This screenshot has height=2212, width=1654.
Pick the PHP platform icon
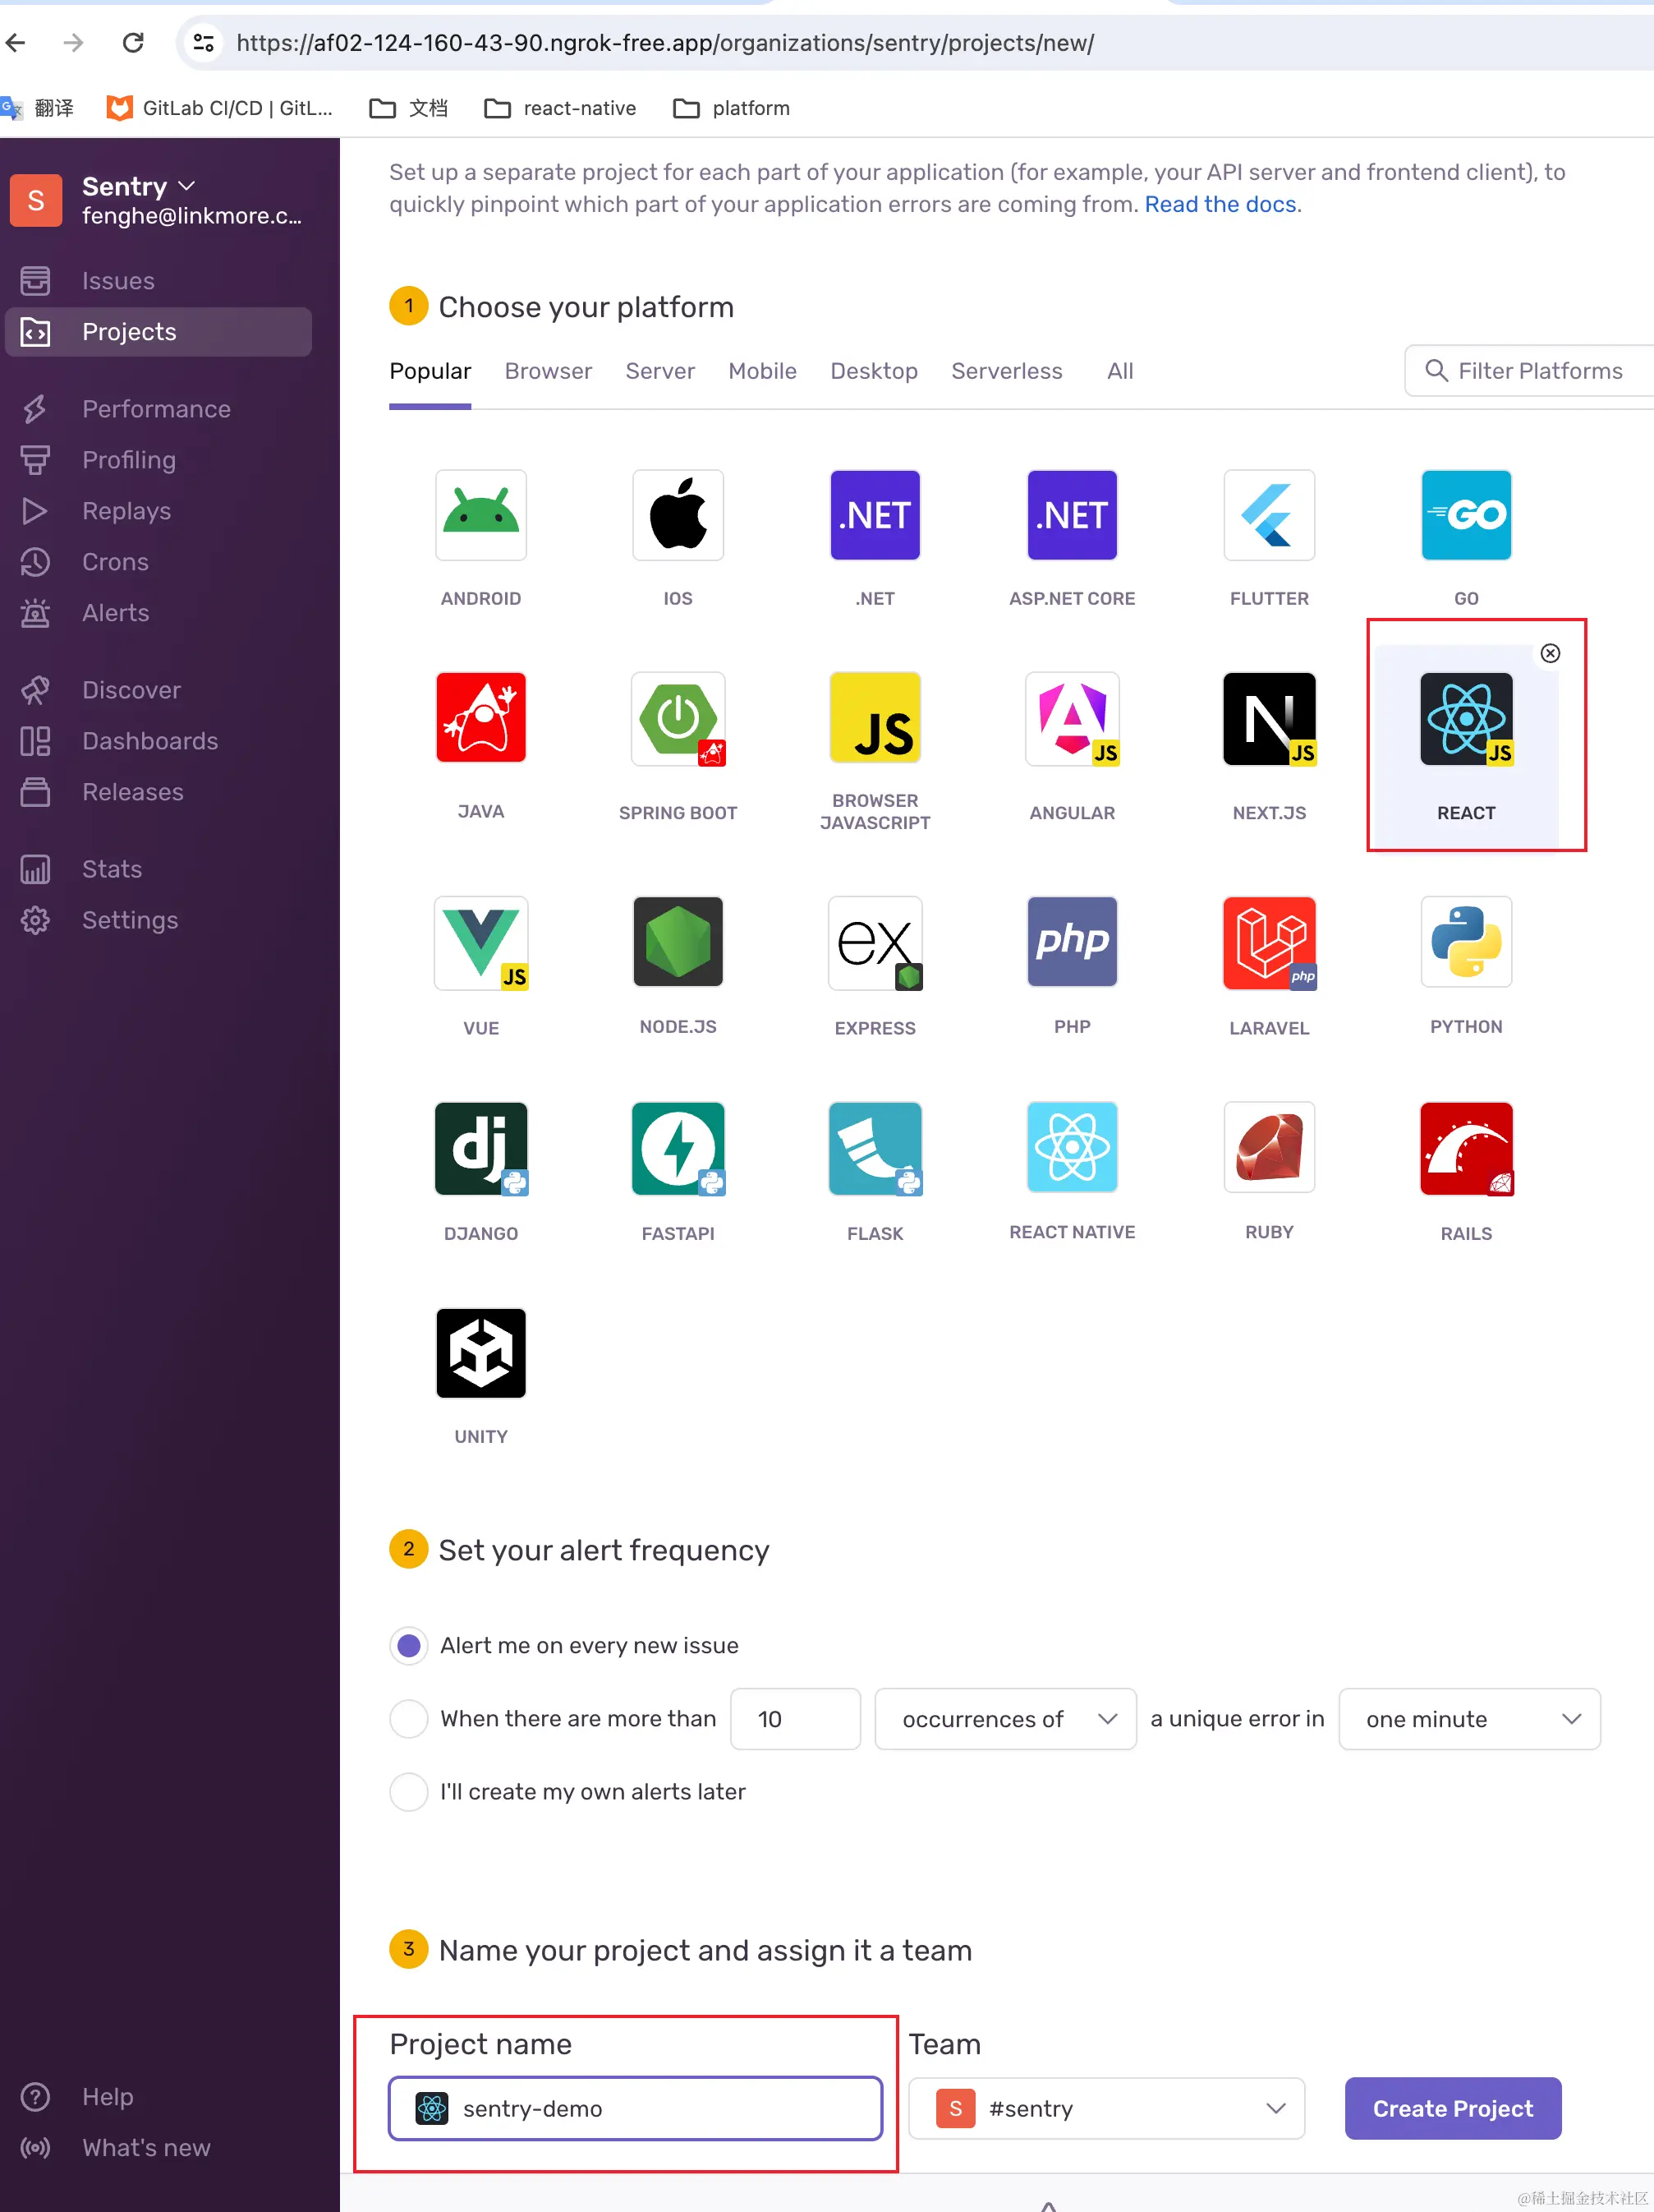click(x=1072, y=941)
